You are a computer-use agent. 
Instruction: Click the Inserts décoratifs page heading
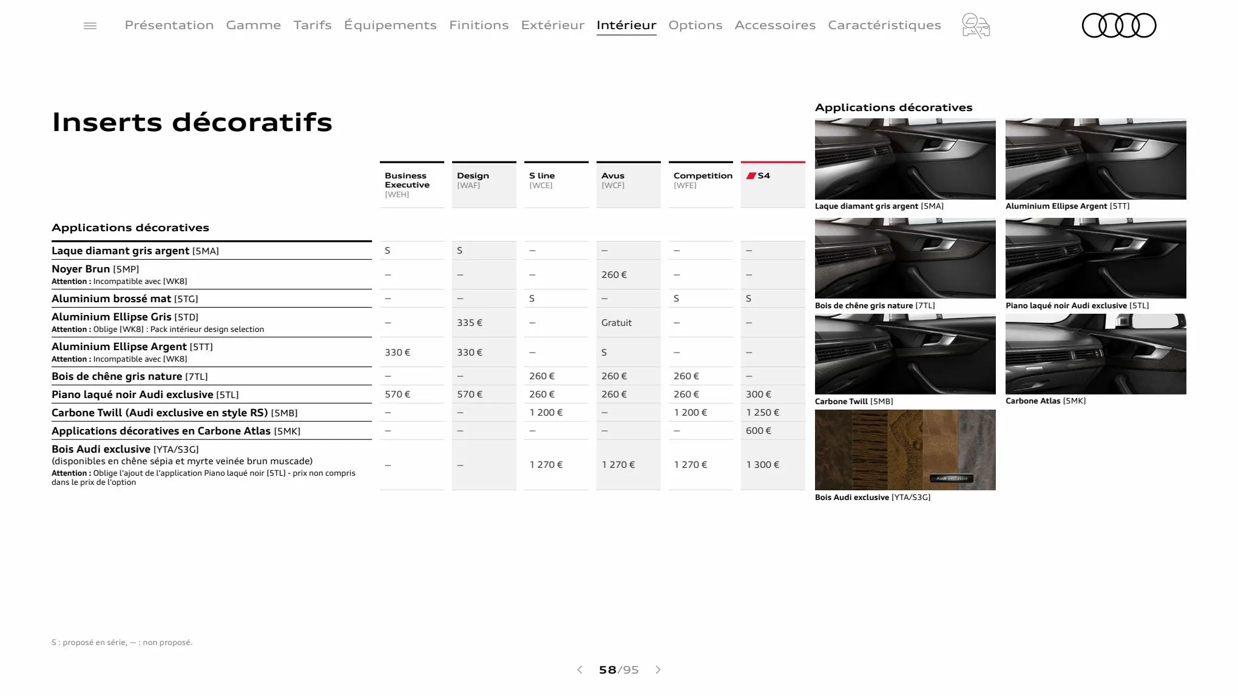(192, 122)
